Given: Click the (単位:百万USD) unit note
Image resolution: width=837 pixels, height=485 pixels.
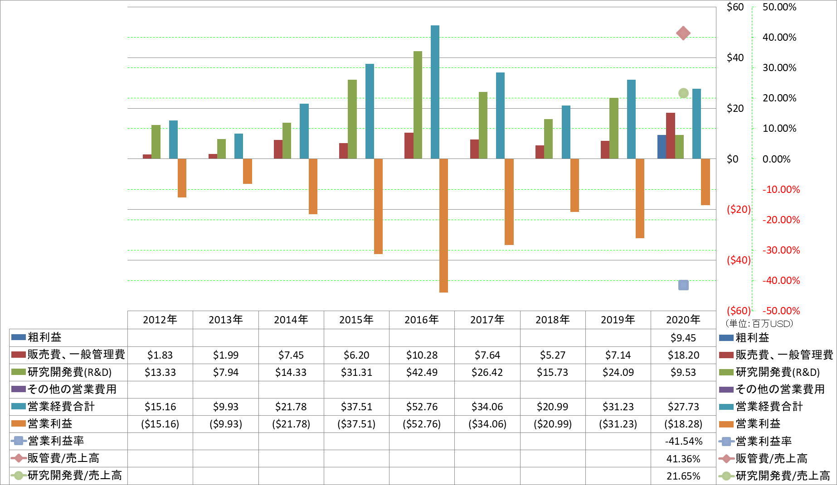Looking at the screenshot, I should click(759, 323).
